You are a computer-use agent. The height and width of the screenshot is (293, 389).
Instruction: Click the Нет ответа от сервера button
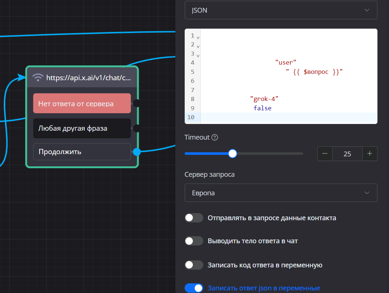click(x=82, y=103)
